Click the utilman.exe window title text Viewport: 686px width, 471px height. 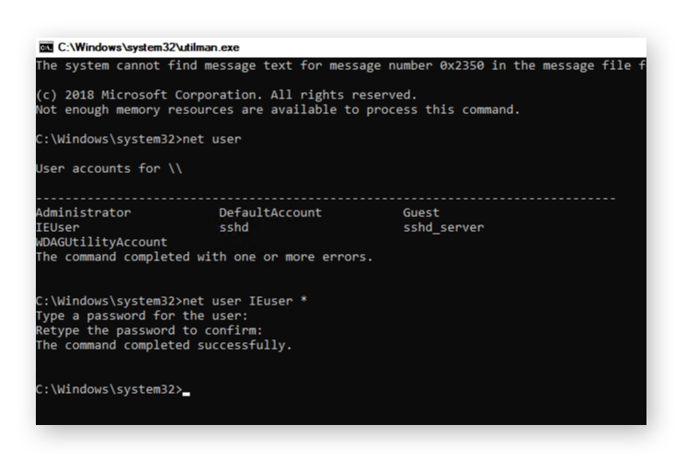tap(147, 47)
